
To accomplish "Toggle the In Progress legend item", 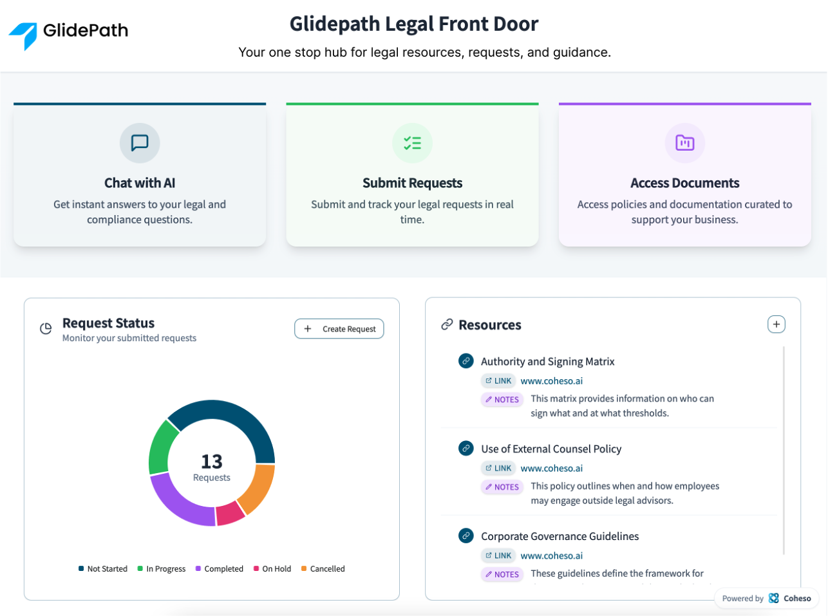I will (x=162, y=569).
